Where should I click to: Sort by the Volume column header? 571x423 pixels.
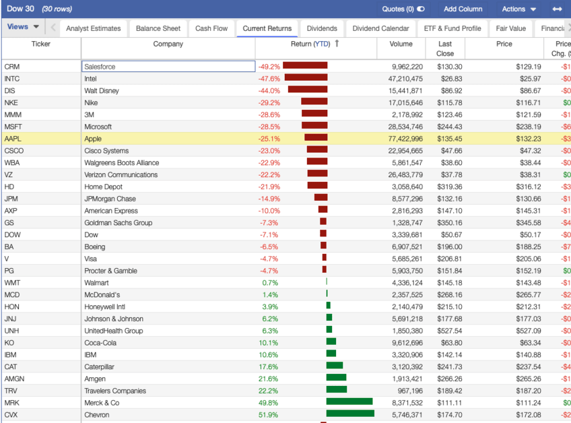pos(401,44)
